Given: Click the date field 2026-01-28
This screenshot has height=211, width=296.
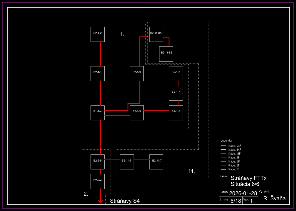Looking at the screenshot, I should pos(243,193).
